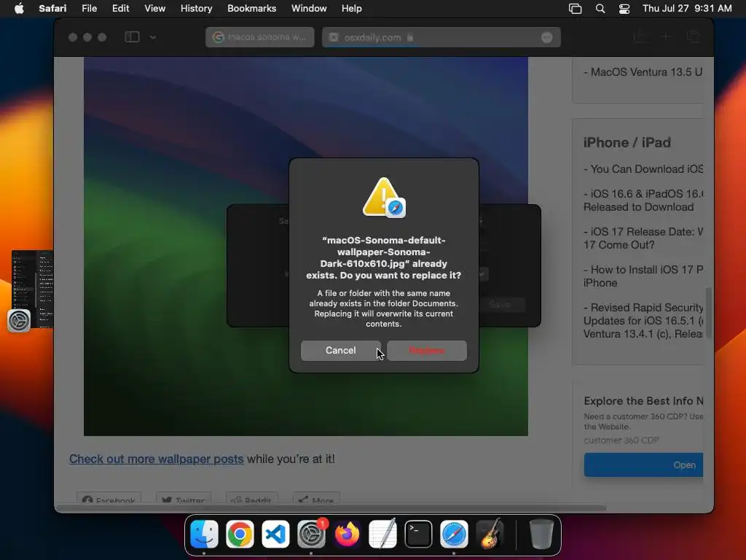Open the Safari application menu
The width and height of the screenshot is (746, 560).
pos(52,9)
